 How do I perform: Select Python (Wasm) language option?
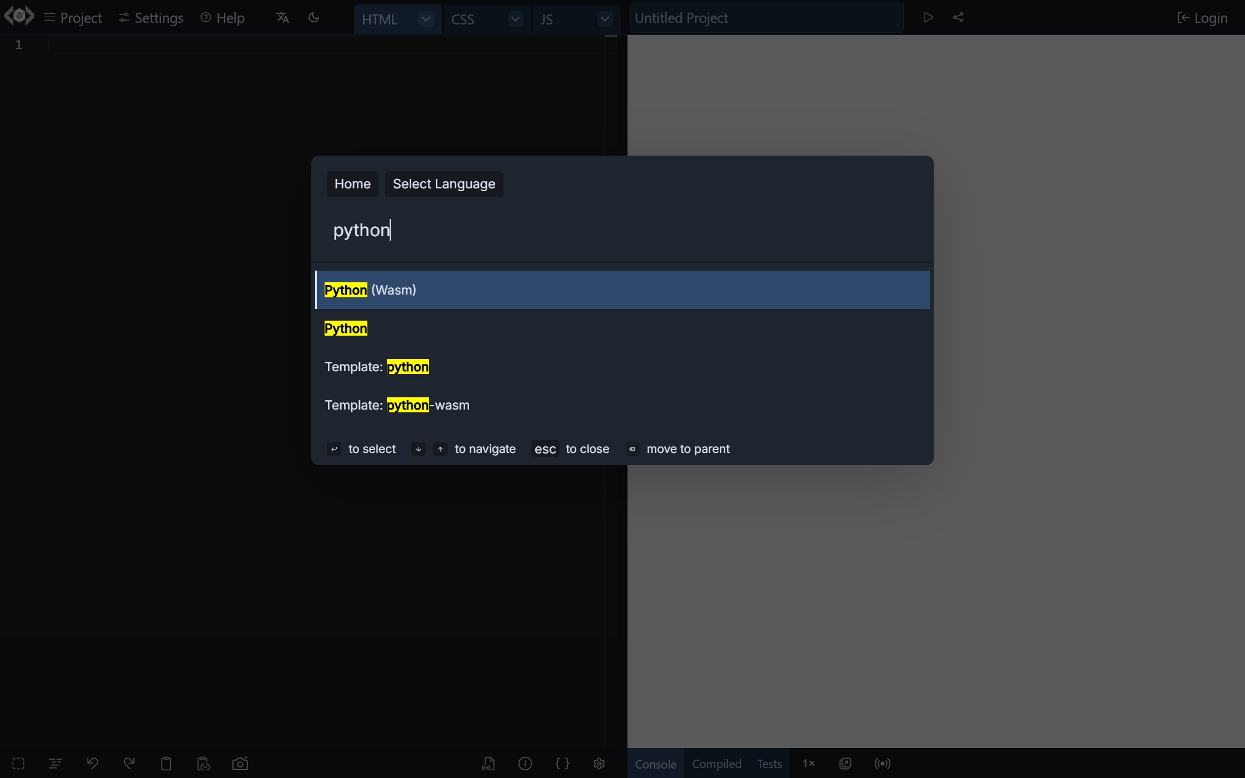click(x=621, y=290)
